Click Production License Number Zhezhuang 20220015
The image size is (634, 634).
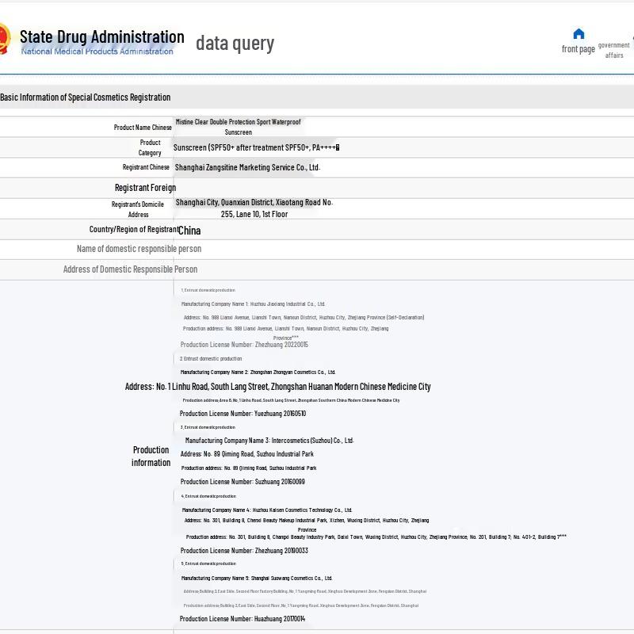click(244, 345)
